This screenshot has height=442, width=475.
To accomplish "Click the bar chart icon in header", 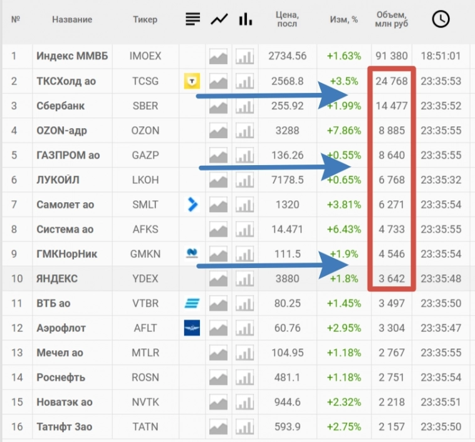I will (x=245, y=19).
